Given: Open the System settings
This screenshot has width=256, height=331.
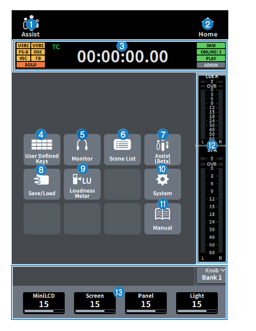Looking at the screenshot, I should (x=162, y=184).
